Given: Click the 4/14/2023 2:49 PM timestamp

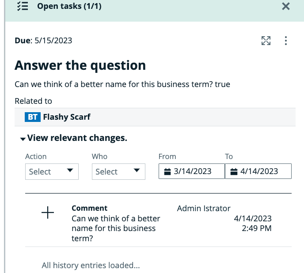Looking at the screenshot, I should click(253, 224).
